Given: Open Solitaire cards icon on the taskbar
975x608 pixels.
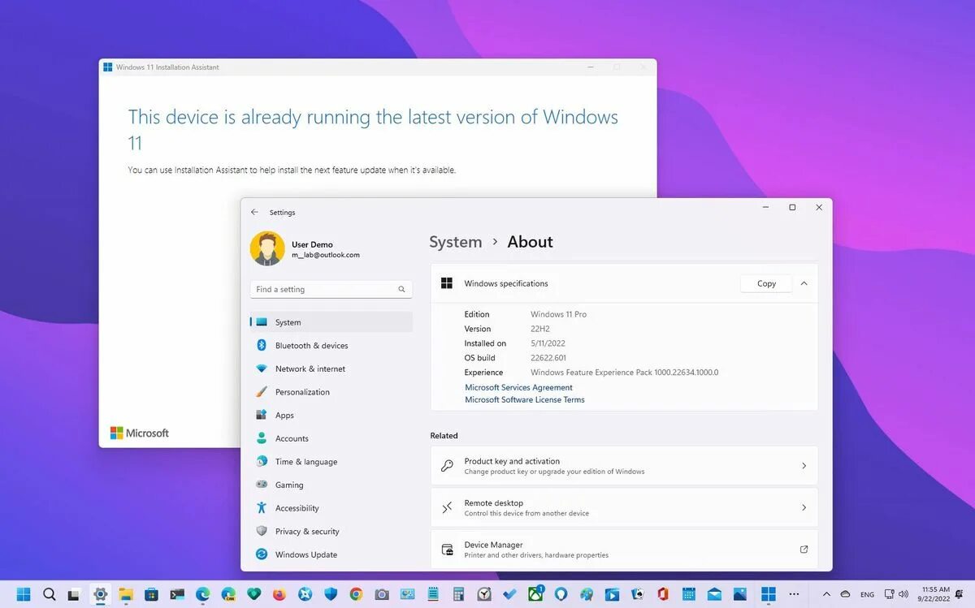Looking at the screenshot, I should click(638, 595).
